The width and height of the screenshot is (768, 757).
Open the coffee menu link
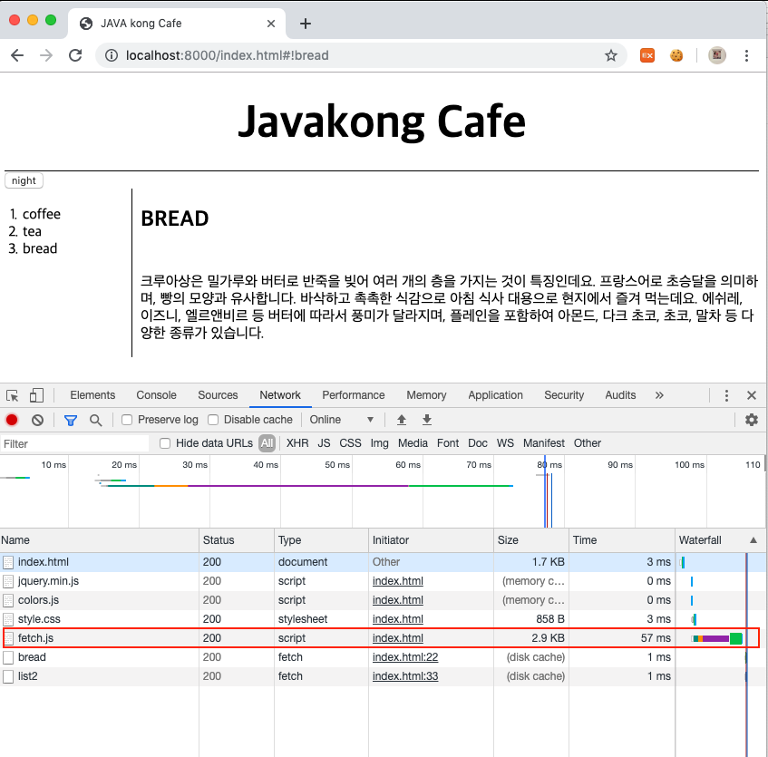point(42,214)
